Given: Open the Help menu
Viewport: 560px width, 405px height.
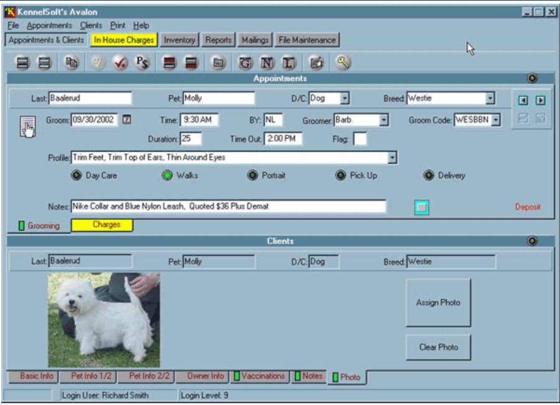Looking at the screenshot, I should pyautogui.click(x=141, y=25).
